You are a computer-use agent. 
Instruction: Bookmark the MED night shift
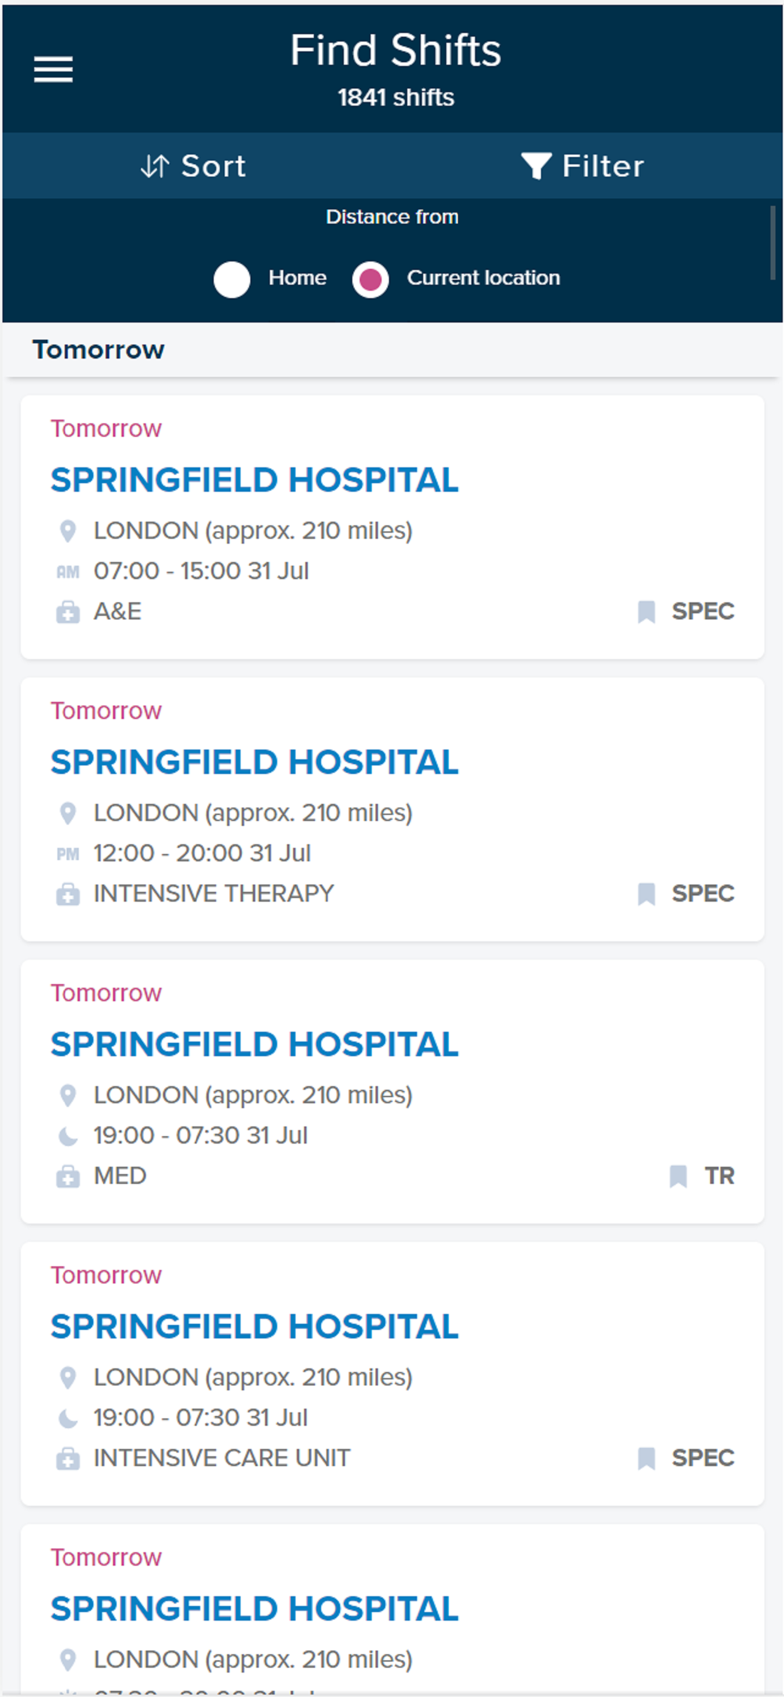point(678,1176)
